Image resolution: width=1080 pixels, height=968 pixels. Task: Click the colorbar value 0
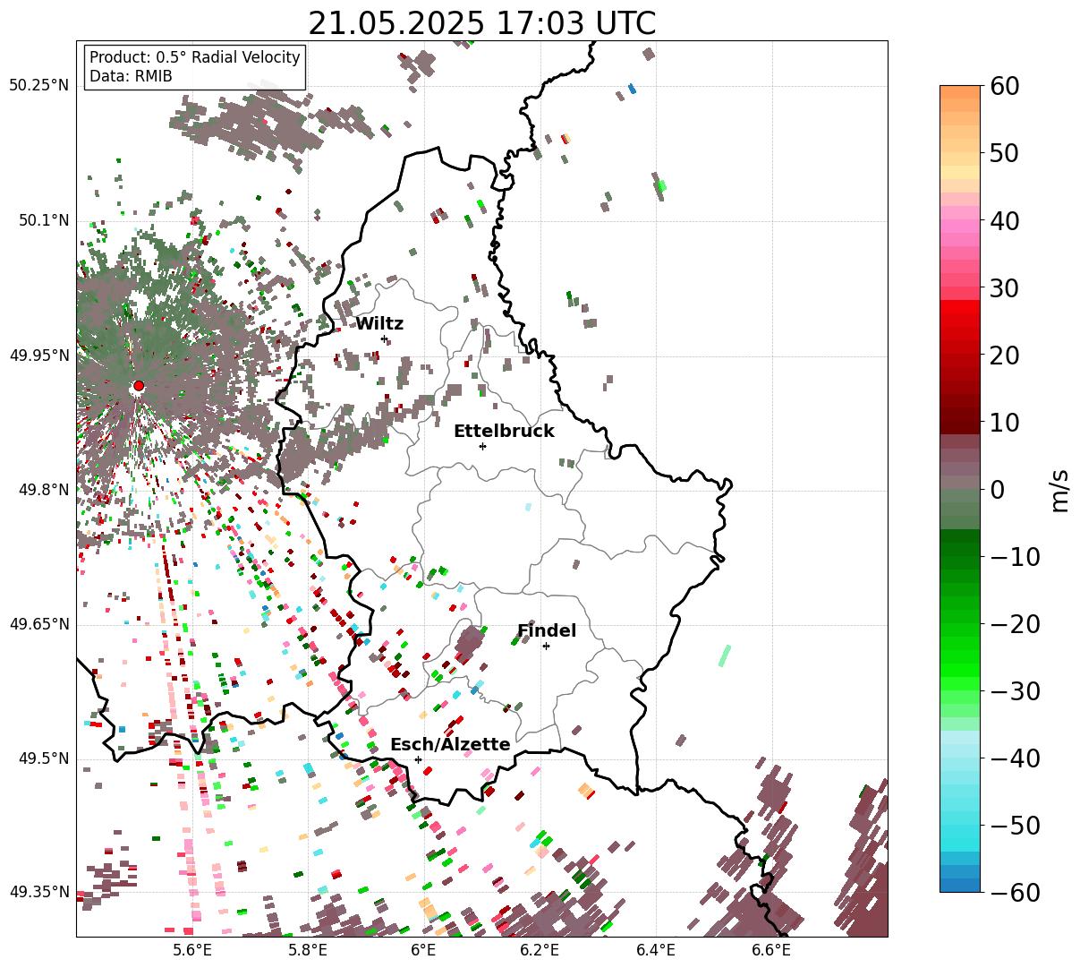coord(997,490)
